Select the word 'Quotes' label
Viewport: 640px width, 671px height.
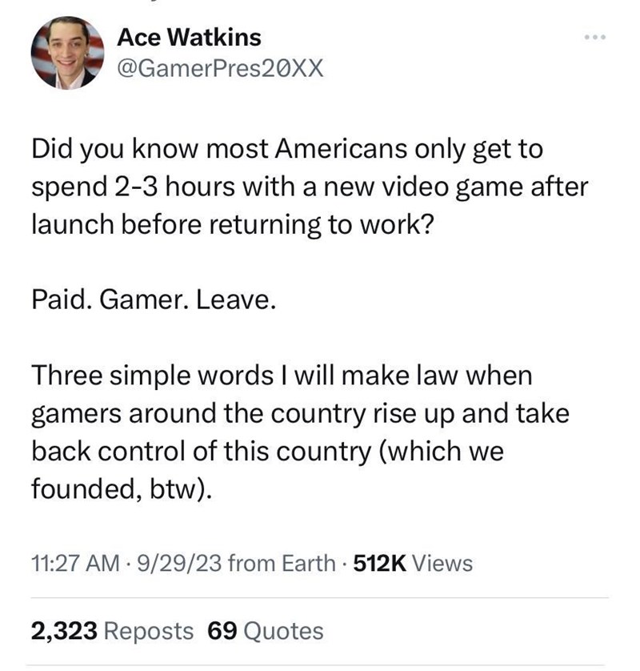click(x=283, y=632)
